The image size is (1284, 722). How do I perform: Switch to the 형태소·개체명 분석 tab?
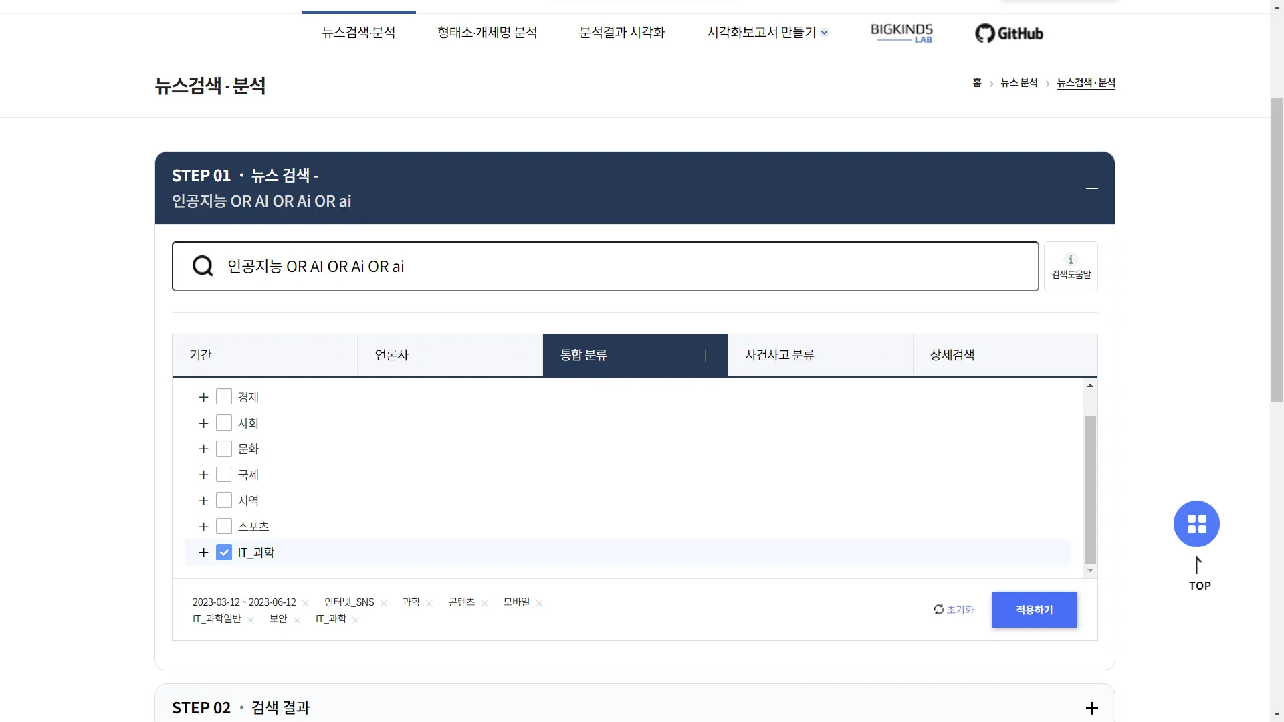click(487, 33)
